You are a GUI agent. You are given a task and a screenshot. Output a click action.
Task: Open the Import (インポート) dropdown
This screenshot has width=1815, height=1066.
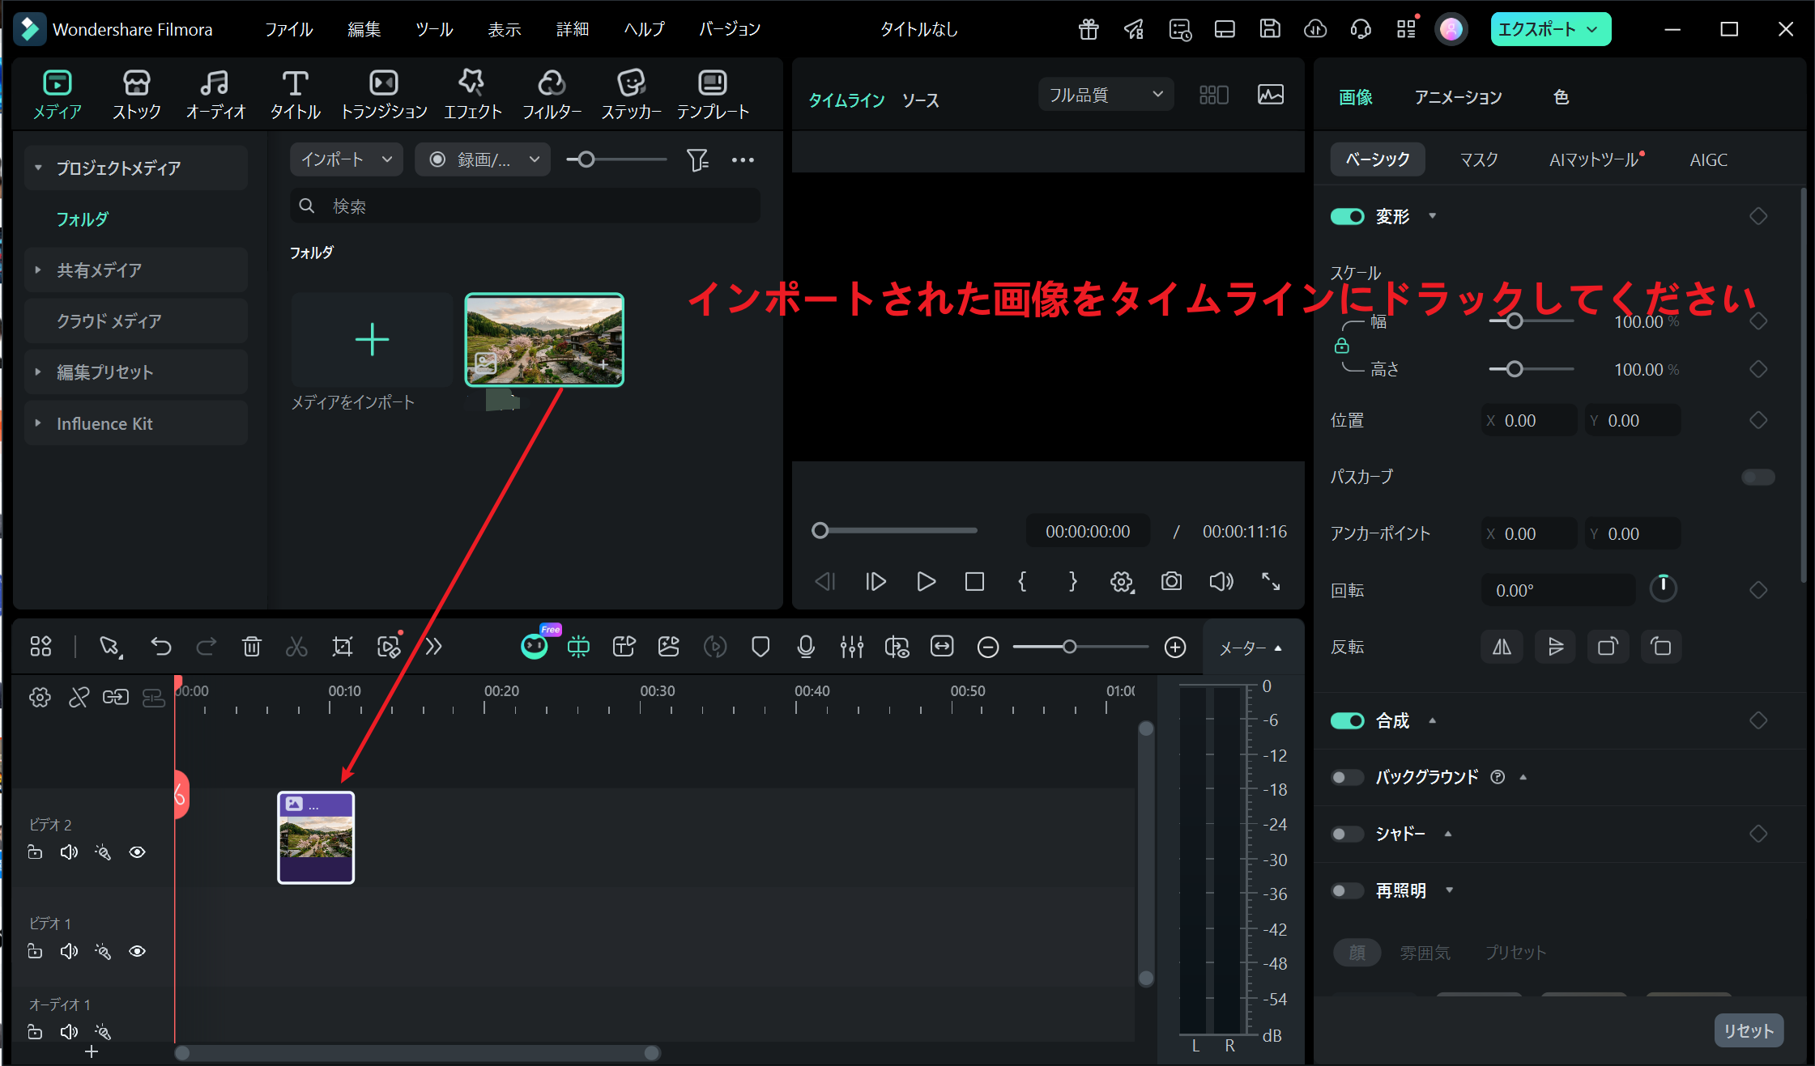(x=347, y=159)
